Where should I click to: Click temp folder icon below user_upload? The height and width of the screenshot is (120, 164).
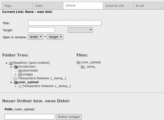[x=20, y=86]
